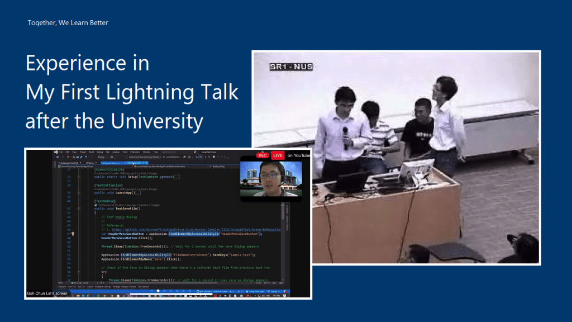Click the Visual Studio logo icon in menu bar

click(x=56, y=150)
